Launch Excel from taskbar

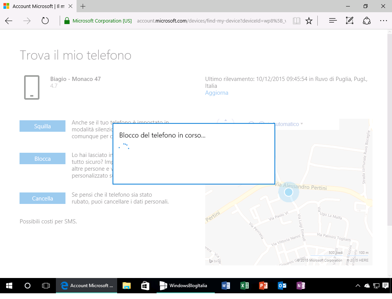(x=245, y=286)
